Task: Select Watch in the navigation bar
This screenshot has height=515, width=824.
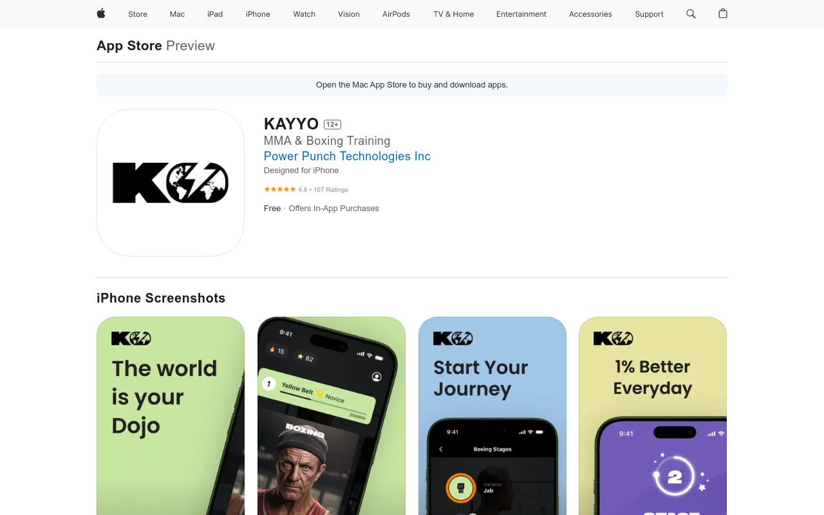Action: pyautogui.click(x=304, y=14)
